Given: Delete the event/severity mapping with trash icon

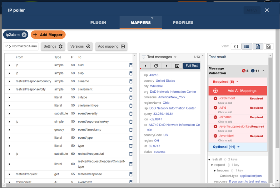Looking at the screenshot, I should click(x=131, y=114).
